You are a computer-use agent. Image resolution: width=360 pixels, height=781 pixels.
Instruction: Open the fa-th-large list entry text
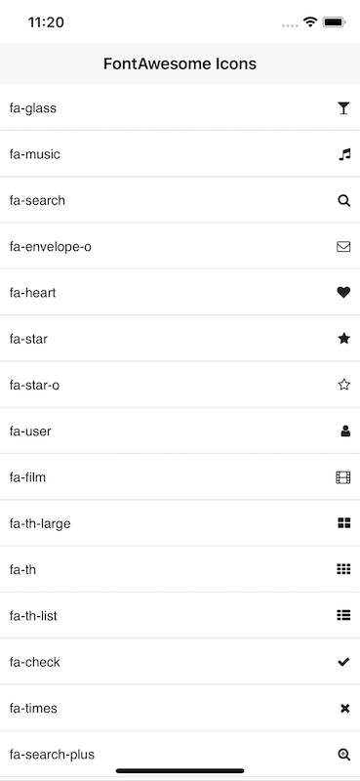[40, 523]
